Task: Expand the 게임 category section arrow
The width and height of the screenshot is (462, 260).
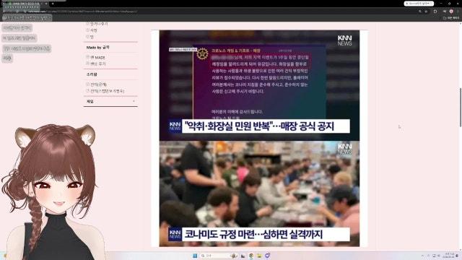Action: pyautogui.click(x=134, y=101)
